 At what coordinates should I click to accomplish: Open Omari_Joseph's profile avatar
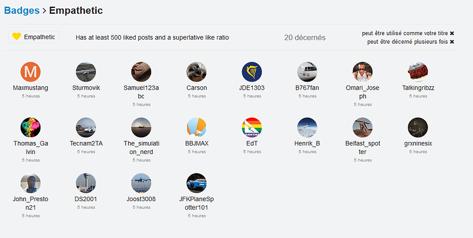click(363, 72)
